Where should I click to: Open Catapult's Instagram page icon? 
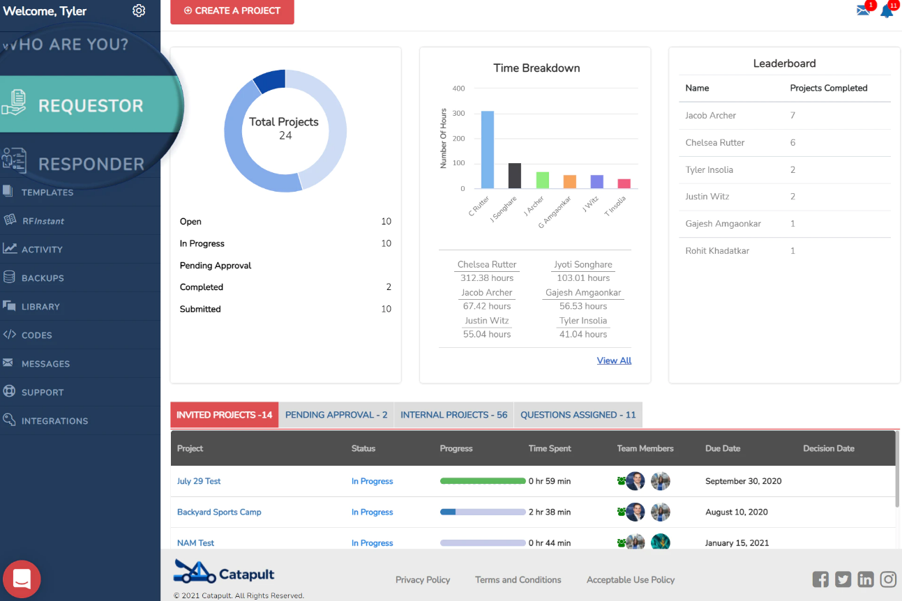888,579
